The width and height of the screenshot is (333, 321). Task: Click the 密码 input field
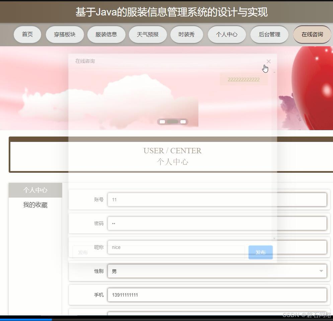217,223
